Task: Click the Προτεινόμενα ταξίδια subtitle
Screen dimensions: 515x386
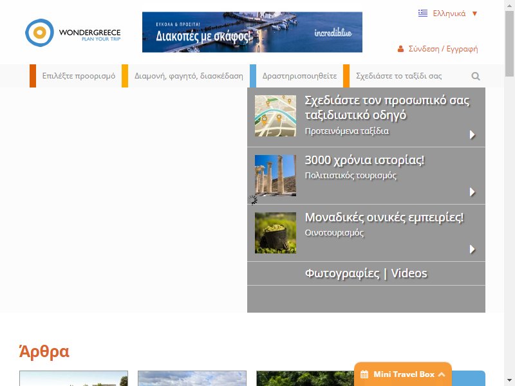Action: [x=347, y=131]
